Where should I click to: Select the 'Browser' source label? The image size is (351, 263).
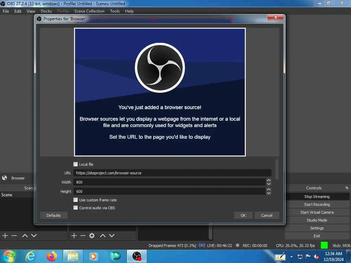[18, 178]
